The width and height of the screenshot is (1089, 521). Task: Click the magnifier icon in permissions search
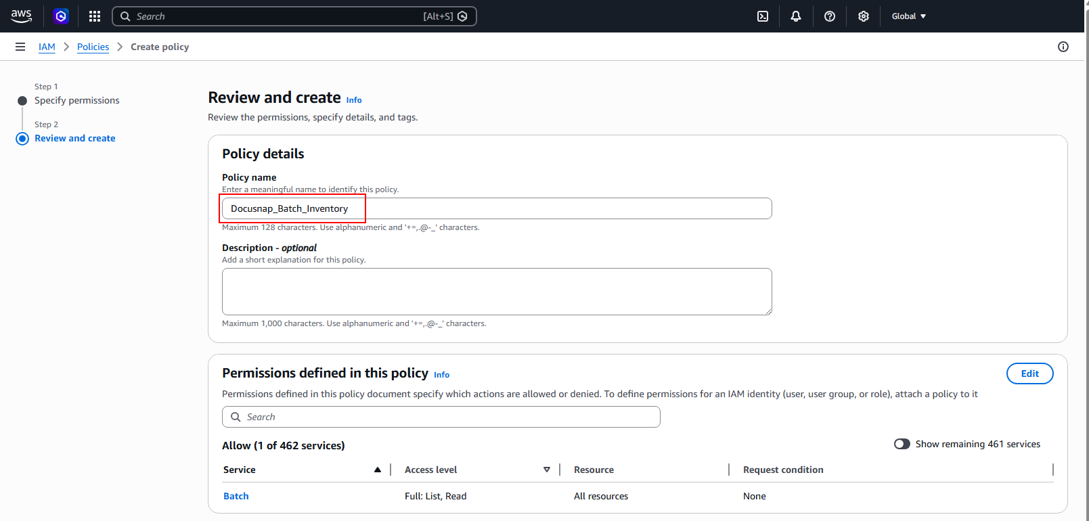pyautogui.click(x=236, y=417)
